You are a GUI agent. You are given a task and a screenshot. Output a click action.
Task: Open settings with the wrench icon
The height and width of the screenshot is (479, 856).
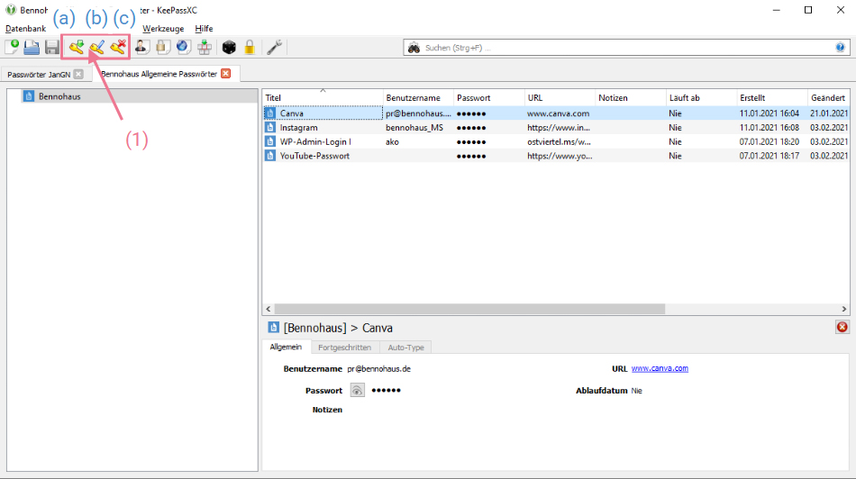(274, 48)
